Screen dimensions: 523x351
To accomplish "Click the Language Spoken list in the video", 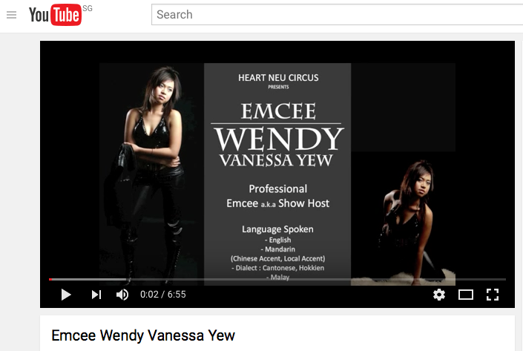I will tap(278, 253).
